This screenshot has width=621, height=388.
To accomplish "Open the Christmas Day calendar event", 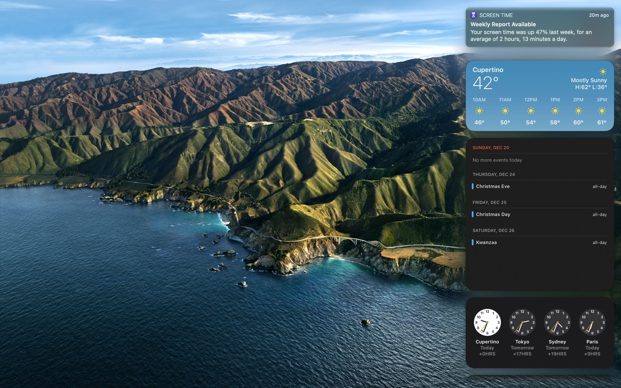I will (x=493, y=214).
